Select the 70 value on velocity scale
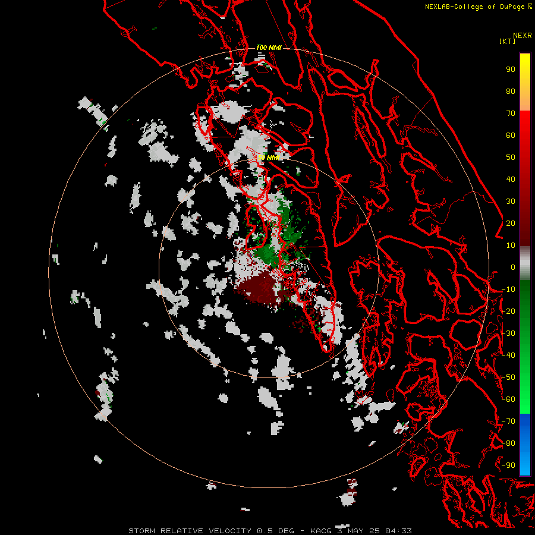 (x=511, y=114)
